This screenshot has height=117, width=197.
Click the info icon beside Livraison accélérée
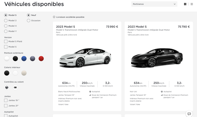[x=54, y=17]
